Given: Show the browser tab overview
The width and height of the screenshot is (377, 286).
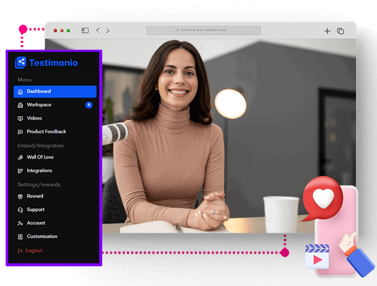Looking at the screenshot, I should [x=340, y=31].
